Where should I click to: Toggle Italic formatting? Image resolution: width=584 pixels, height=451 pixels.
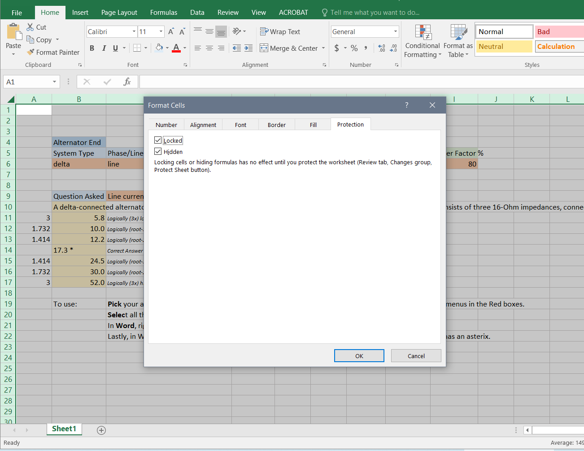point(104,48)
